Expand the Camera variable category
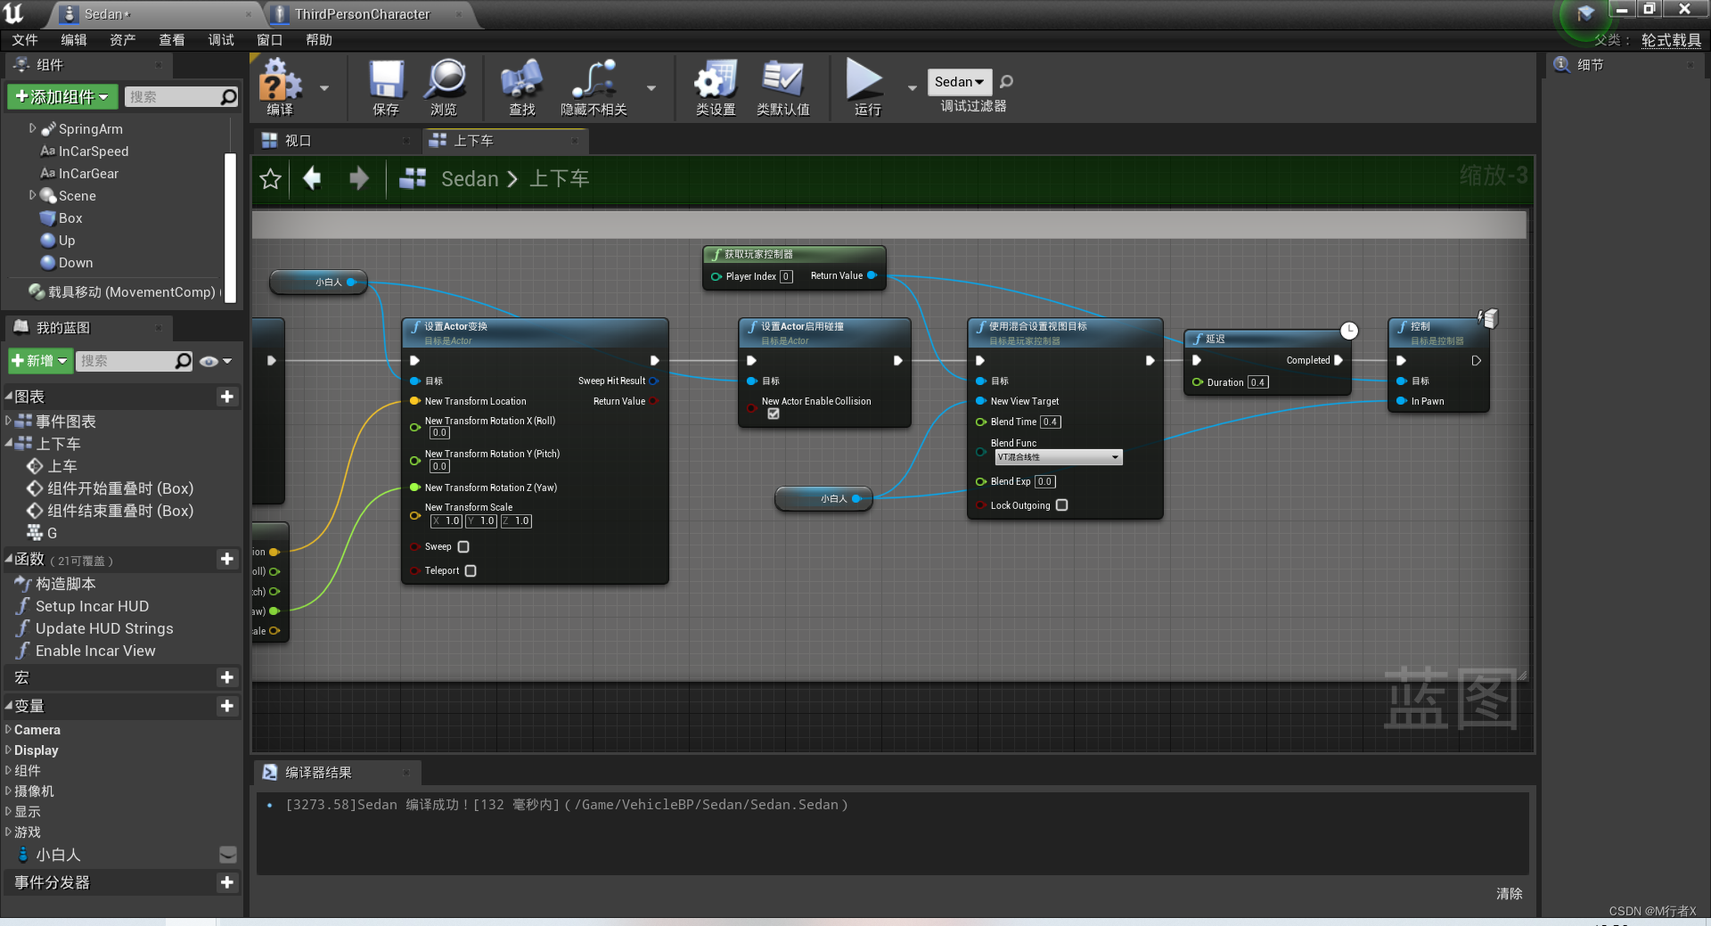Viewport: 1711px width, 926px height. (x=8, y=730)
